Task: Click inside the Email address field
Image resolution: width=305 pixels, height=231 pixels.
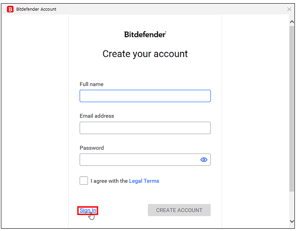Action: pos(145,128)
